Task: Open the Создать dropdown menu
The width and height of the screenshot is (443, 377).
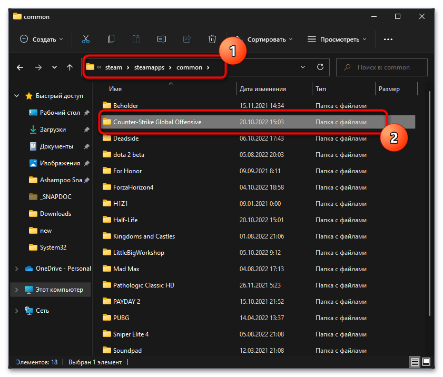Action: click(x=42, y=39)
